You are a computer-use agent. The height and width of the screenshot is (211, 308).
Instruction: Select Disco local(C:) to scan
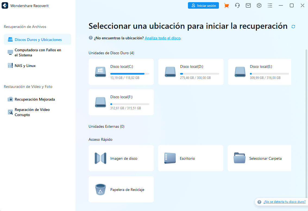coord(121,72)
